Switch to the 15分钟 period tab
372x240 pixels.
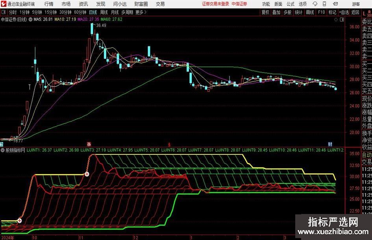[x=50, y=12]
